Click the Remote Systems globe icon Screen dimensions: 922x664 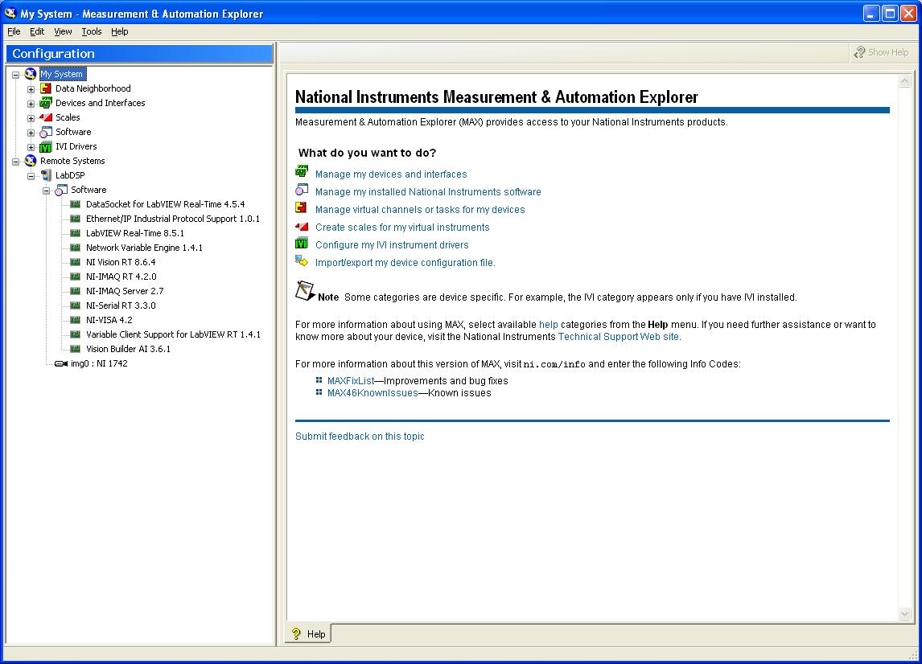pyautogui.click(x=31, y=161)
